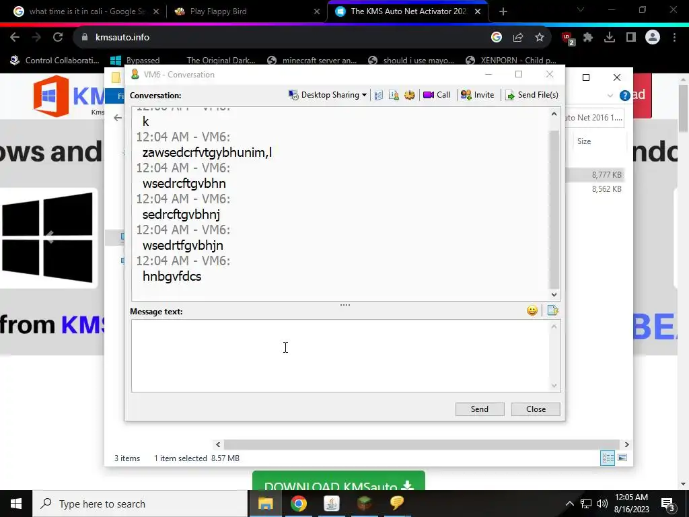Close the Play Flappy Bird tab

[317, 11]
